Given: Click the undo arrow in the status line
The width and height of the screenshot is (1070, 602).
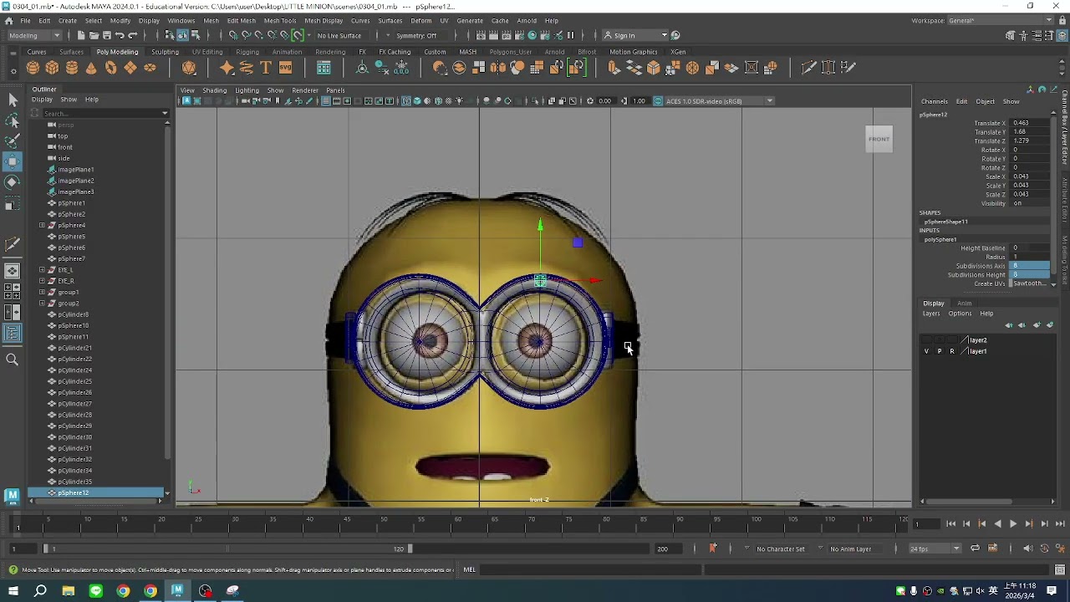Looking at the screenshot, I should click(x=120, y=35).
